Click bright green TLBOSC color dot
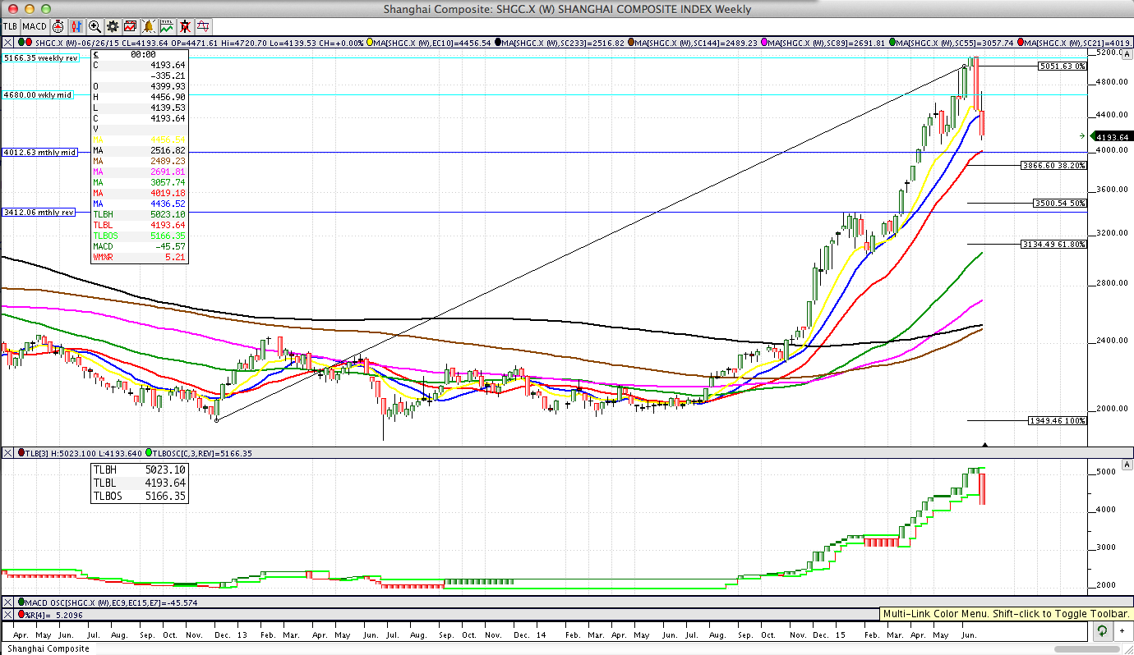 pyautogui.click(x=149, y=452)
